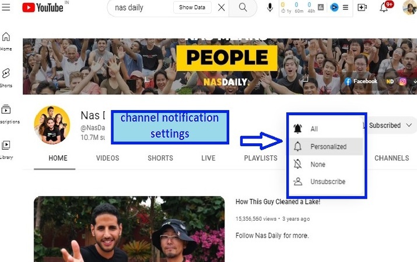The height and width of the screenshot is (262, 417).
Task: Switch to the LIVE tab
Action: click(208, 158)
